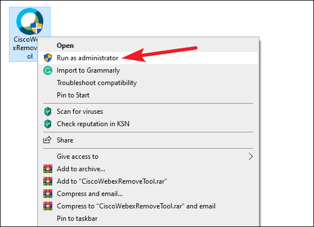Select the Share menu entry

click(x=148, y=140)
